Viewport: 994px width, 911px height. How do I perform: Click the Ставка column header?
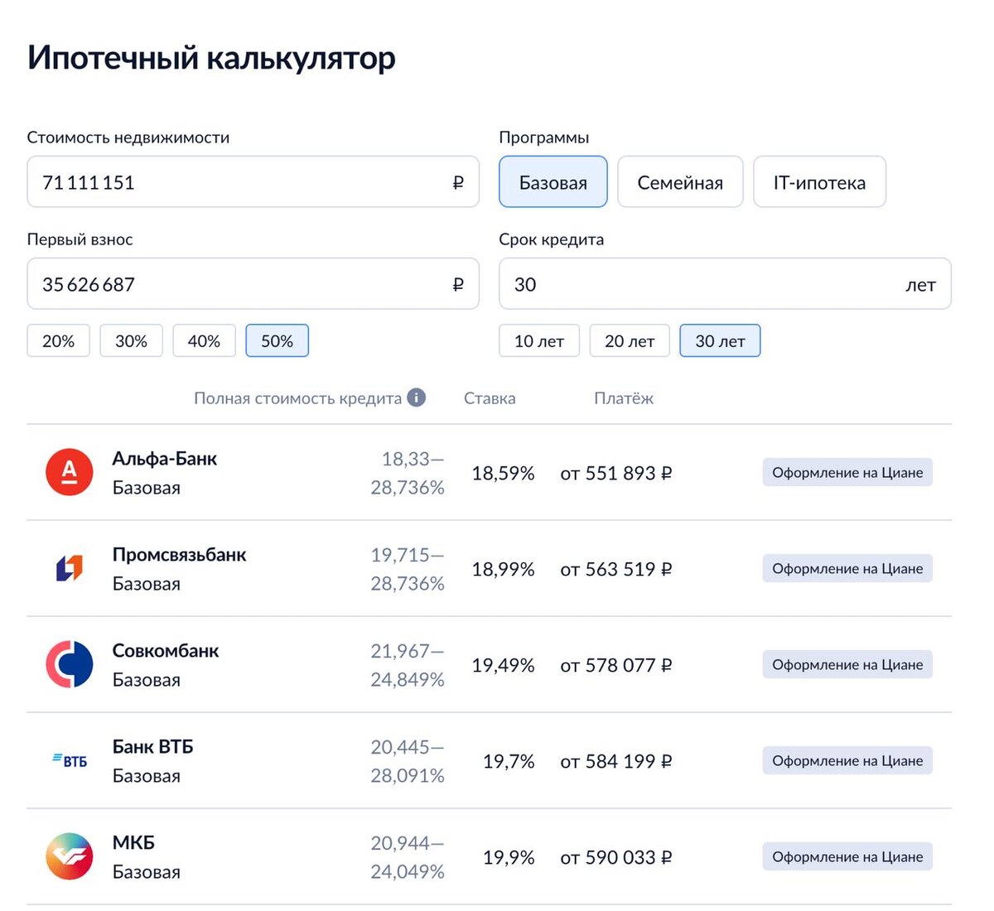(490, 398)
